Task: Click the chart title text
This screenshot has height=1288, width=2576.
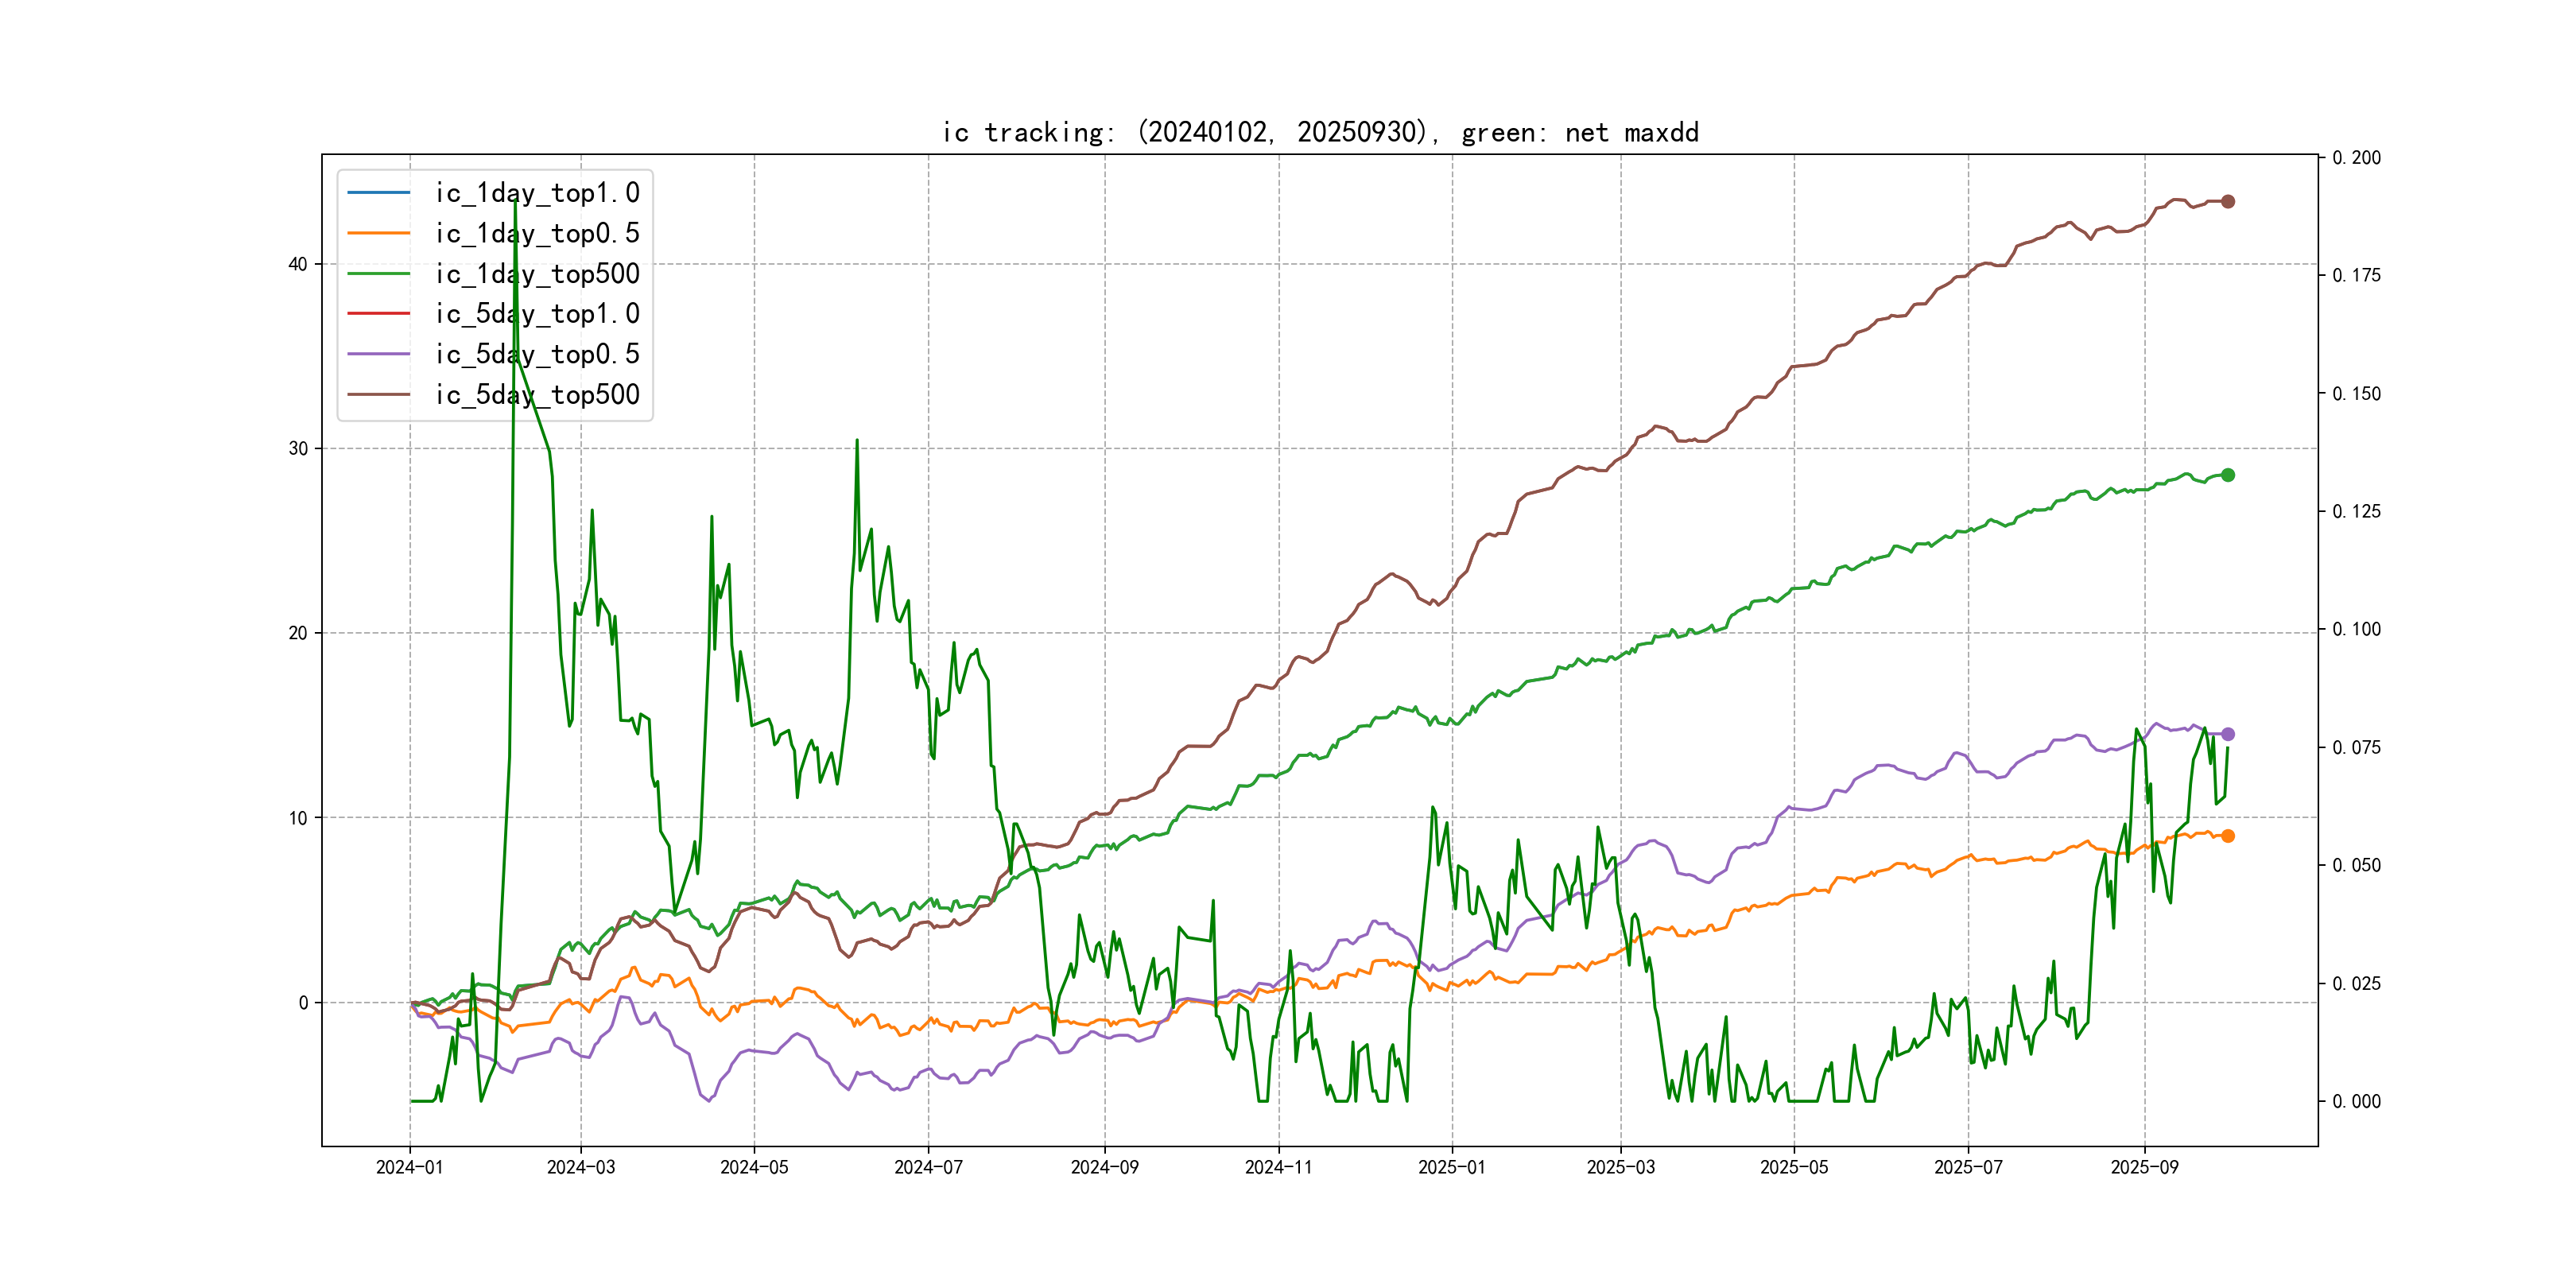Action: (1320, 132)
